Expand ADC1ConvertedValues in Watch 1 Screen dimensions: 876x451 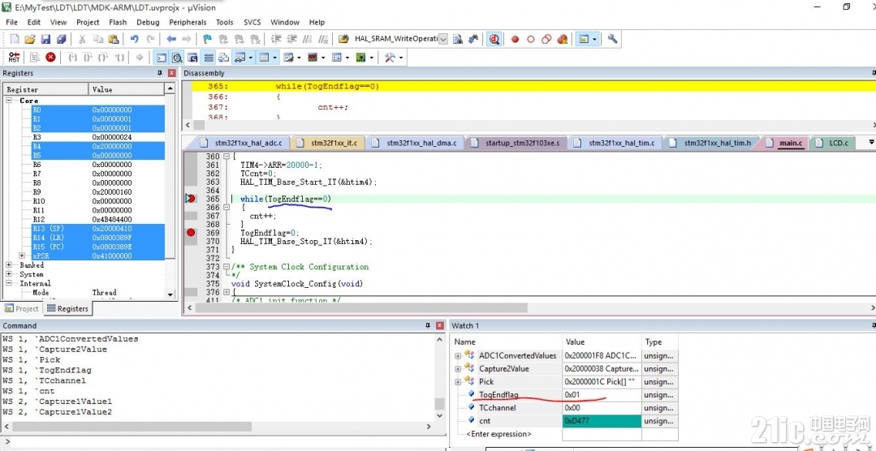click(x=458, y=355)
